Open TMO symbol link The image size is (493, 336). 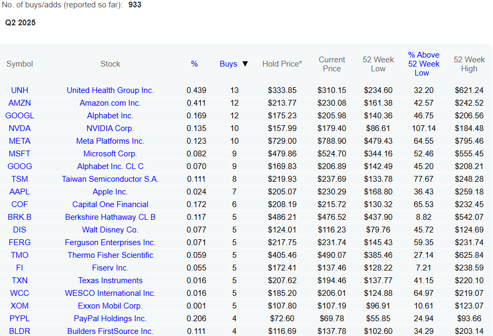tap(20, 255)
